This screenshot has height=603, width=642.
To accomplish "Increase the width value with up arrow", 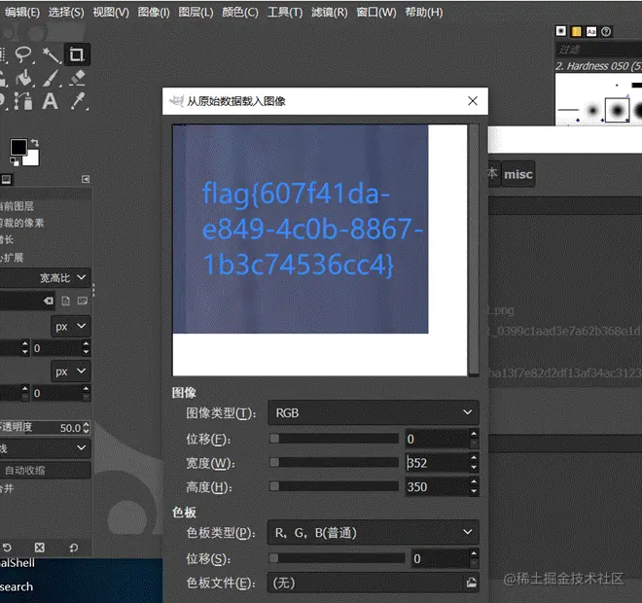I will (474, 458).
